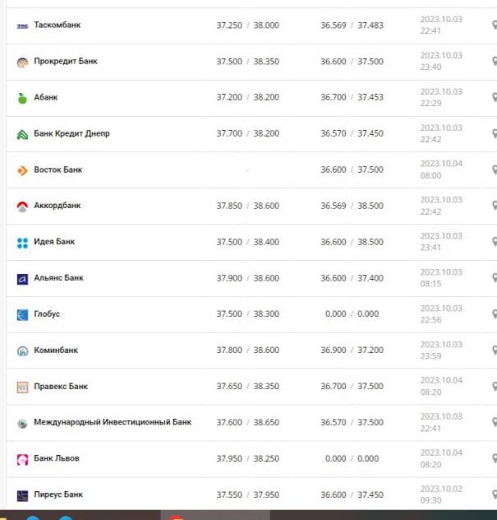Open the Коминбанк name link
497x520 pixels.
(x=56, y=351)
